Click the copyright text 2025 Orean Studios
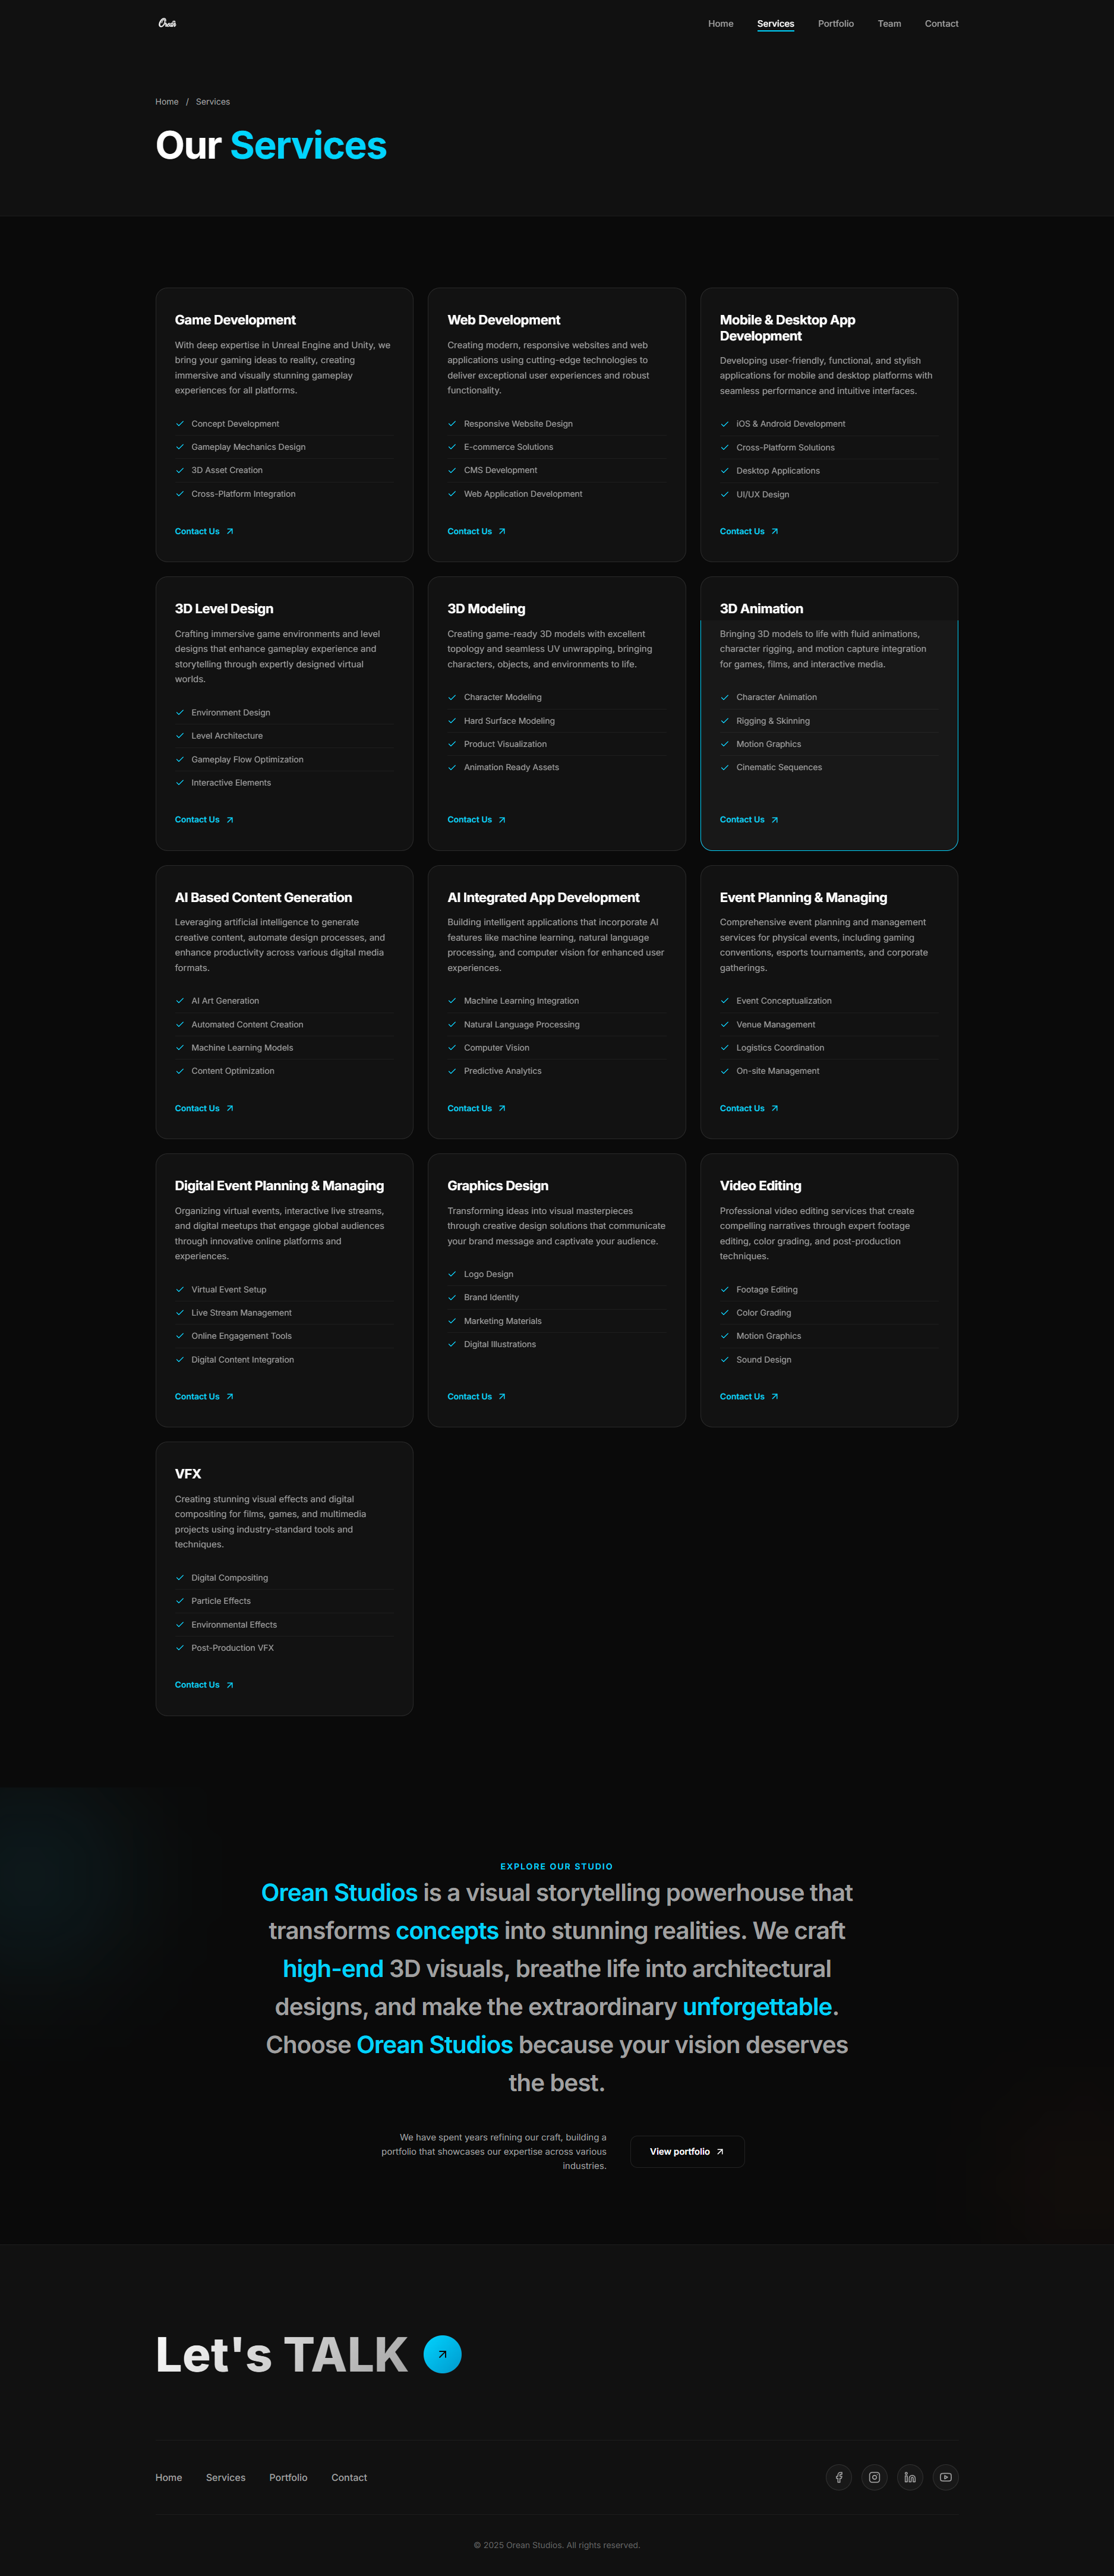Screen dimensions: 1114x2576 pyautogui.click(x=556, y=2545)
